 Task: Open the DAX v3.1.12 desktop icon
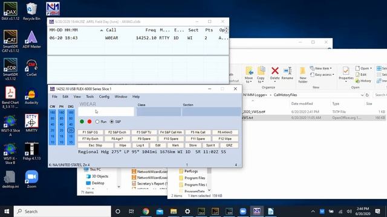point(10,11)
